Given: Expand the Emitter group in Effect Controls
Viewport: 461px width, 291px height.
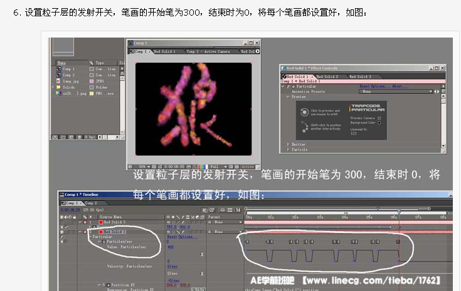Looking at the screenshot, I should tap(288, 145).
